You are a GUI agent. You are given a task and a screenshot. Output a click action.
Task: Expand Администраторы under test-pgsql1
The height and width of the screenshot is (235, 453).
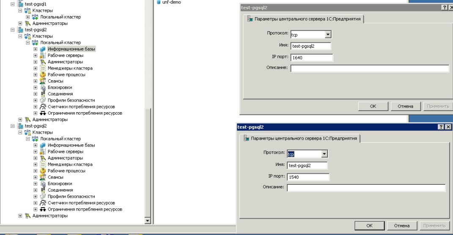[20, 23]
